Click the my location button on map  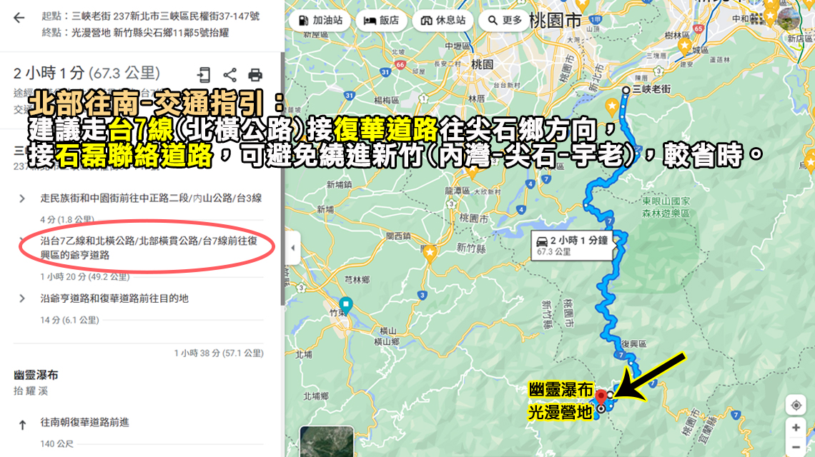tap(796, 405)
